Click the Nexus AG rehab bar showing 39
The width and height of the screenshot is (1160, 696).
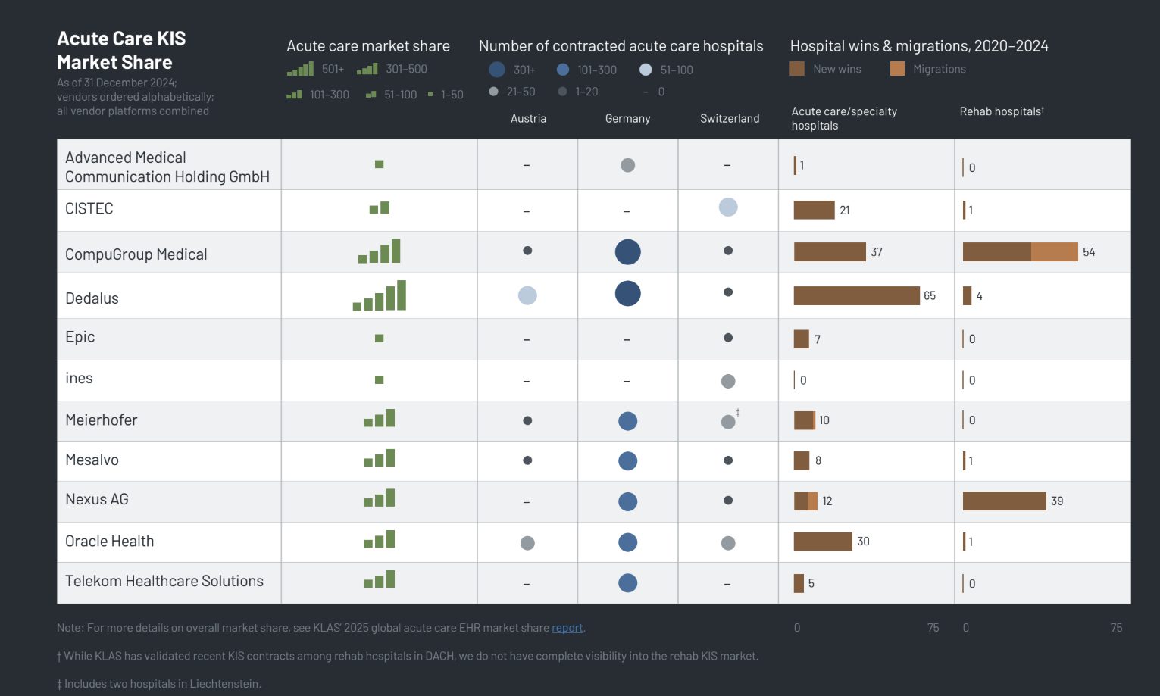(x=1004, y=501)
